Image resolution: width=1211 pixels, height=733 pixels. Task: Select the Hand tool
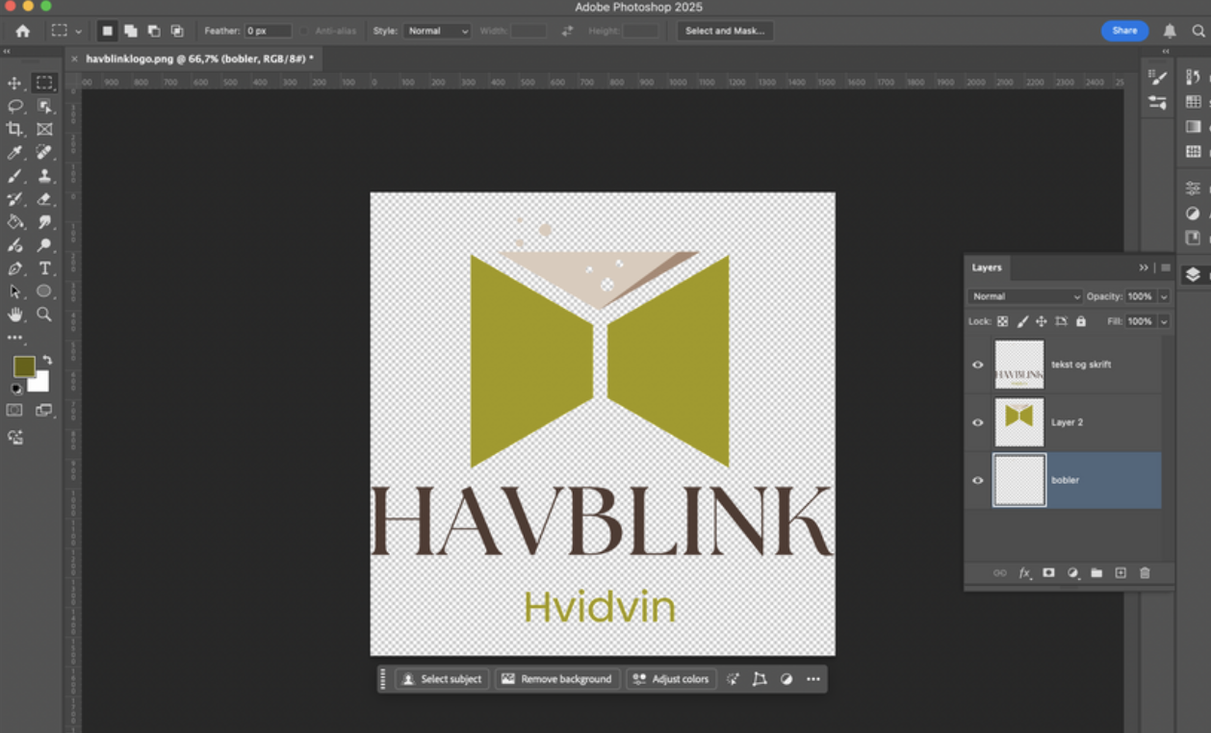point(14,315)
